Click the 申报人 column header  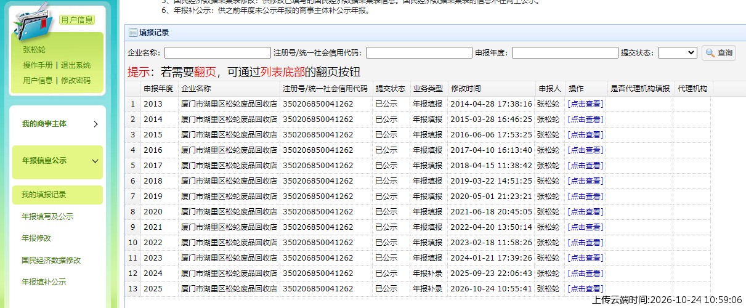[x=549, y=89]
